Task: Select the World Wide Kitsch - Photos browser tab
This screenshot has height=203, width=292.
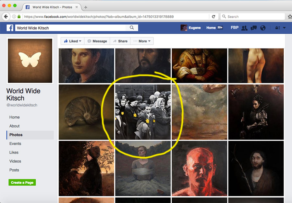Action: click(x=52, y=7)
